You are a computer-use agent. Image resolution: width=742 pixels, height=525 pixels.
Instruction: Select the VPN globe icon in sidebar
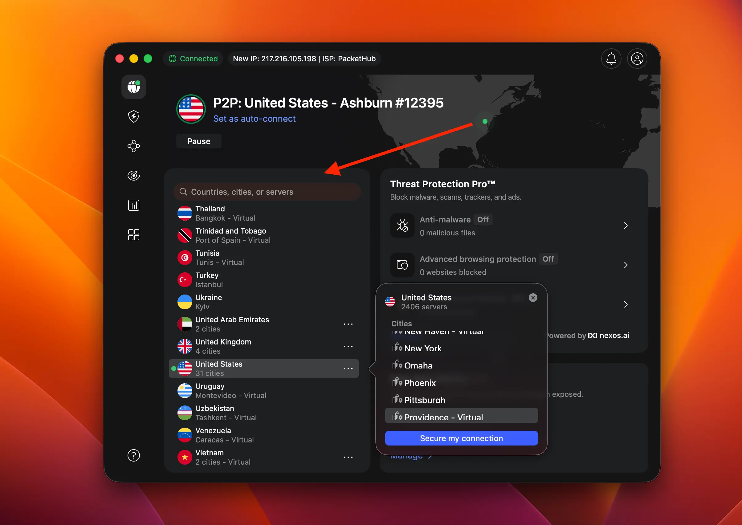coord(133,87)
